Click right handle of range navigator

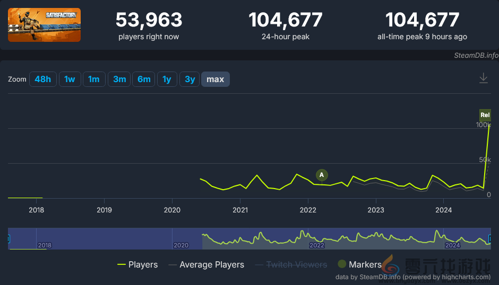click(490, 239)
